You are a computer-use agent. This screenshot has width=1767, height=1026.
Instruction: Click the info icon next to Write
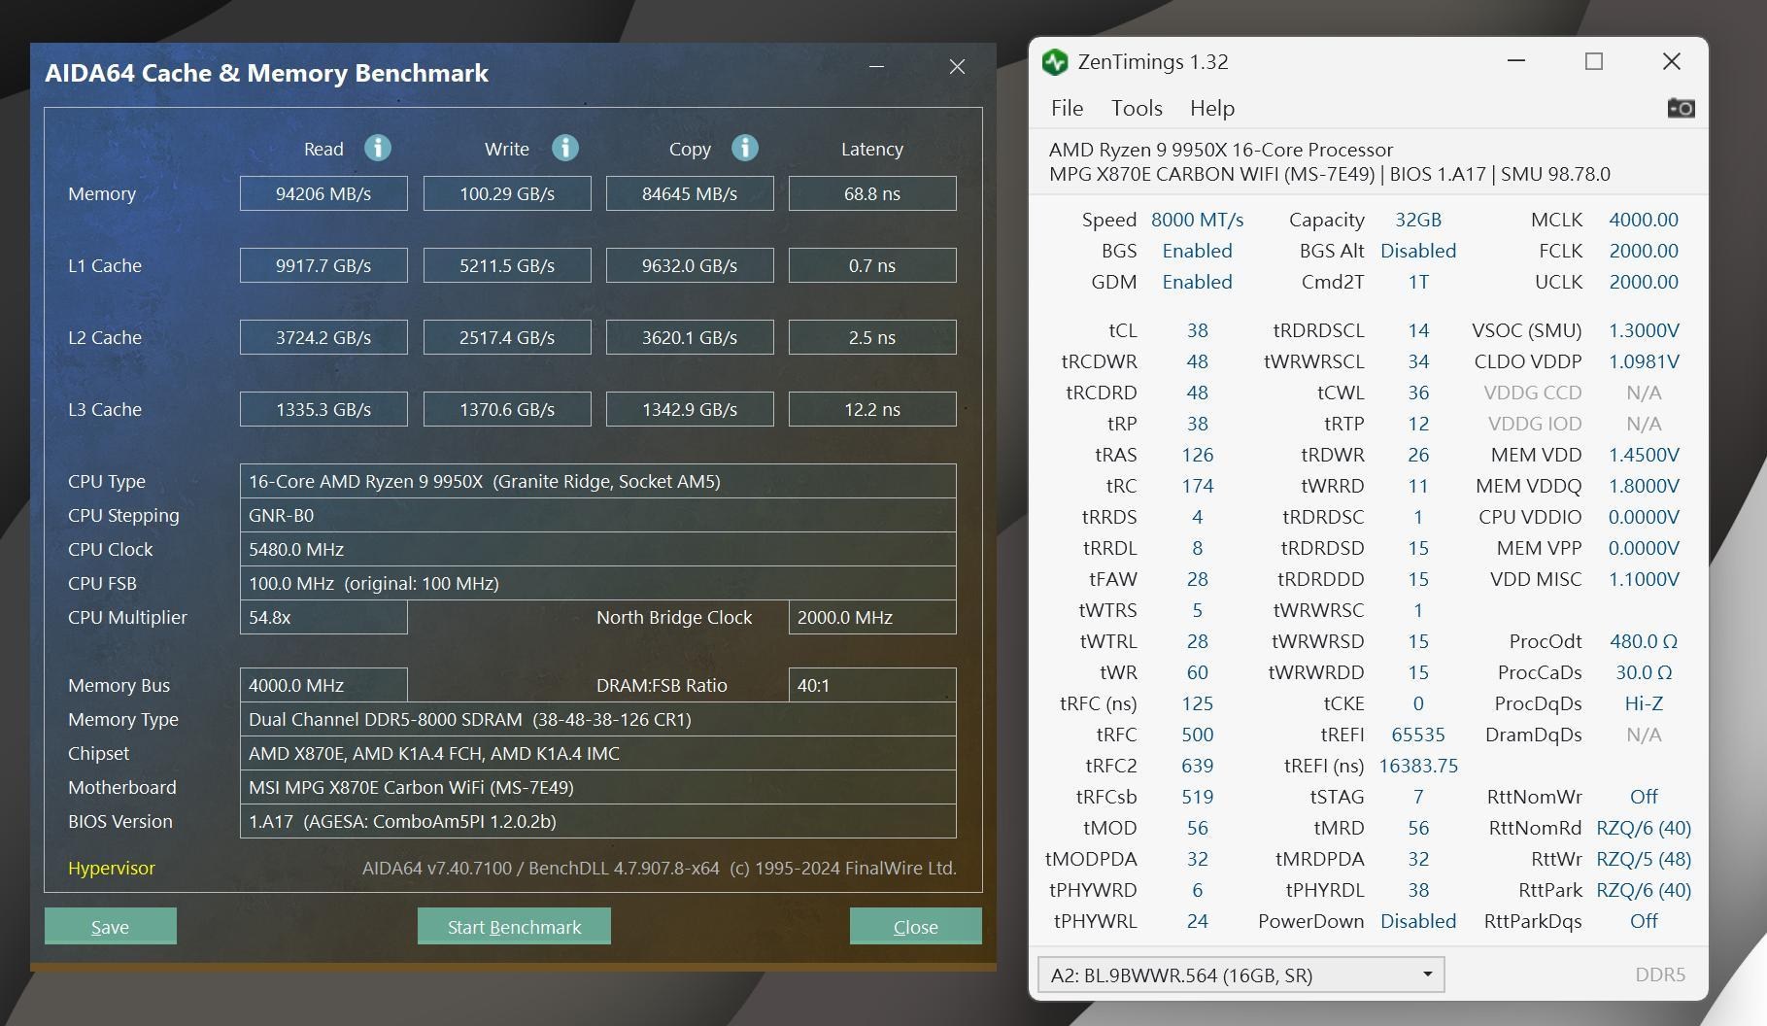[x=565, y=148]
